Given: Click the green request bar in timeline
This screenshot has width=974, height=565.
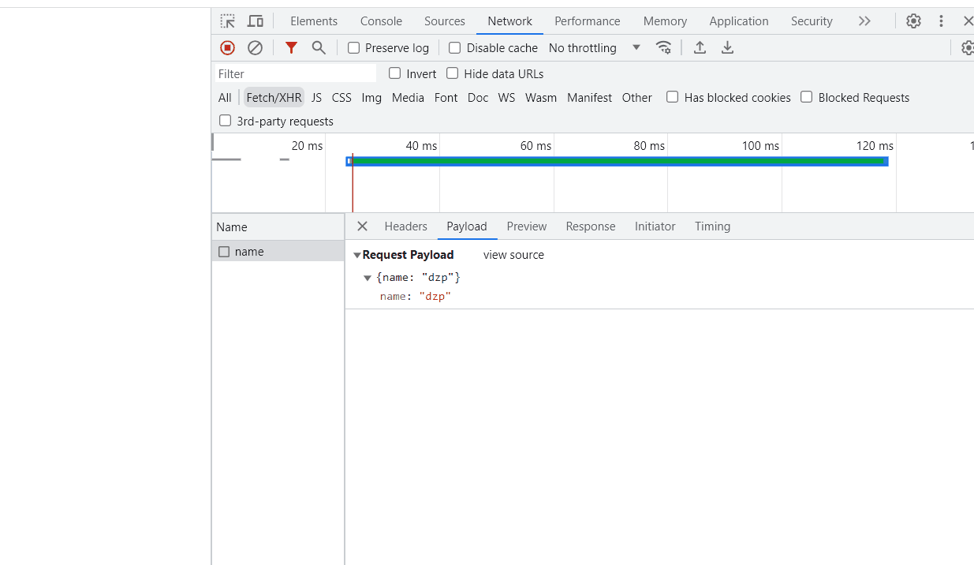Looking at the screenshot, I should point(619,161).
